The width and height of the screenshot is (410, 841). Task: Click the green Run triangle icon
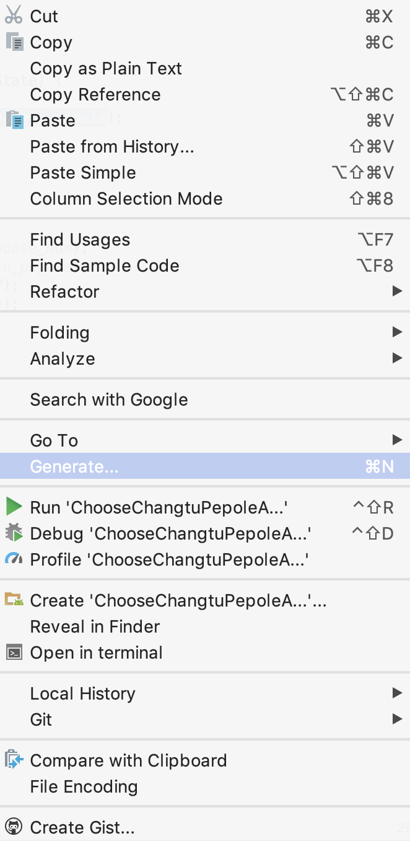14,507
